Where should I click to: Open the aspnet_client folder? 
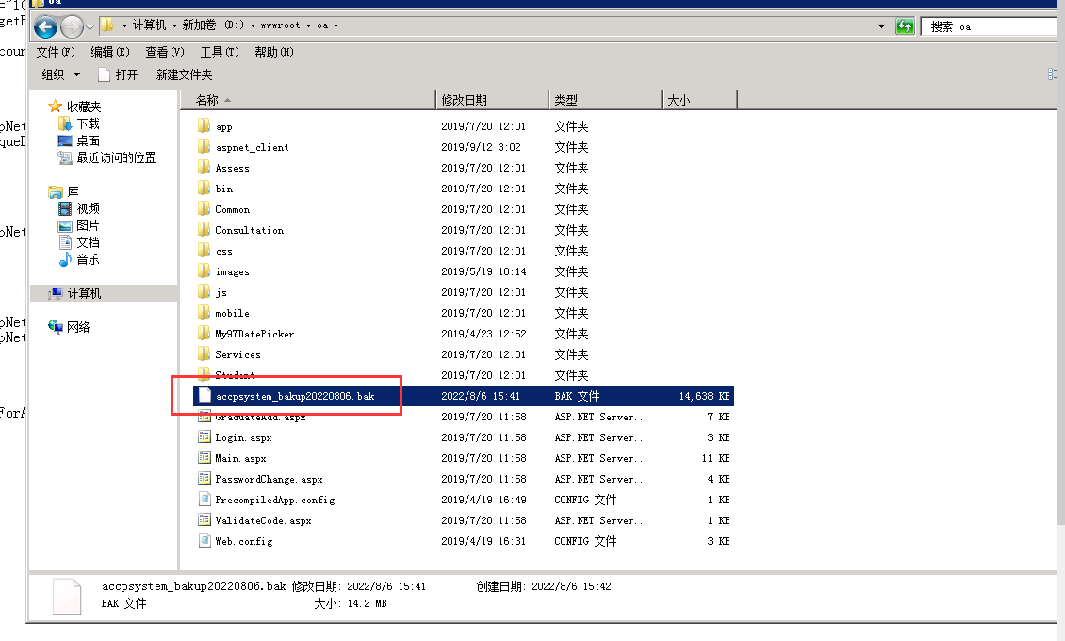(x=251, y=148)
